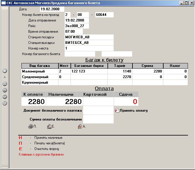Click the Налог column header
The width and height of the screenshot is (195, 170).
(175, 66)
